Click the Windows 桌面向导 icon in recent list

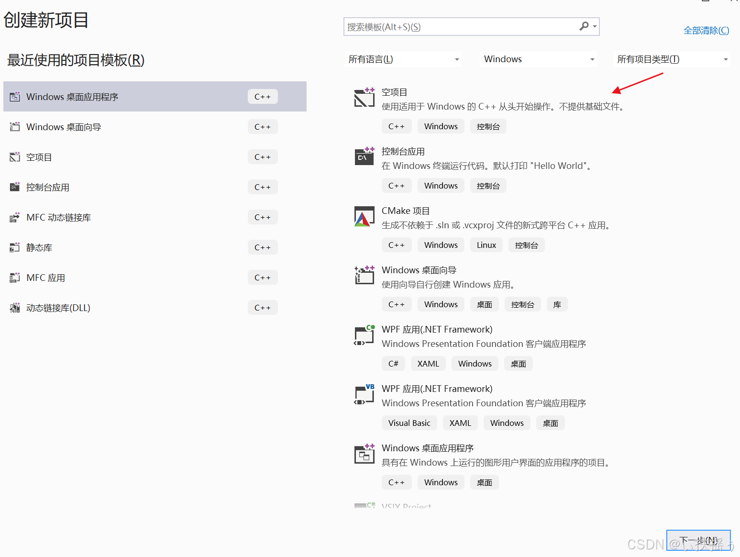[15, 127]
